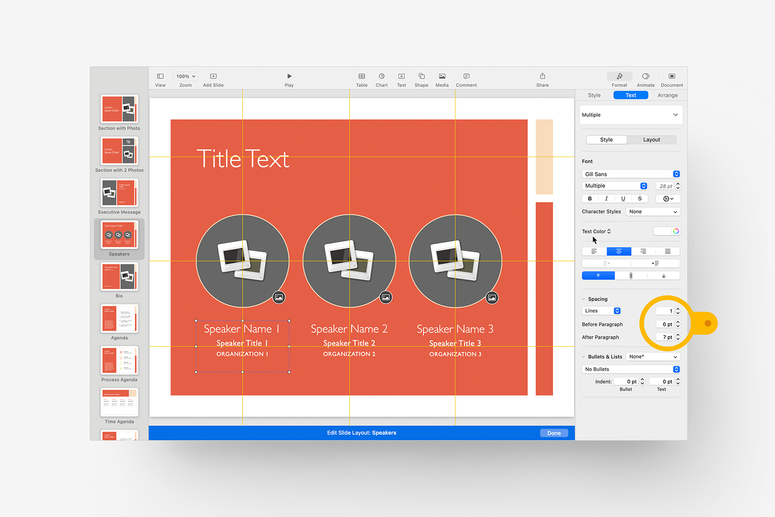Viewport: 775px width, 517px height.
Task: Enable underline for the selected text
Action: click(x=623, y=198)
